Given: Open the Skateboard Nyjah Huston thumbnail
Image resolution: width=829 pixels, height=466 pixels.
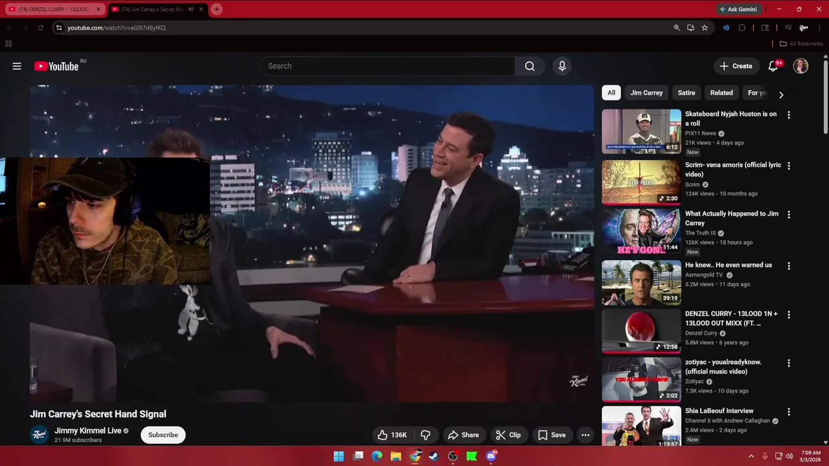Looking at the screenshot, I should [x=641, y=132].
